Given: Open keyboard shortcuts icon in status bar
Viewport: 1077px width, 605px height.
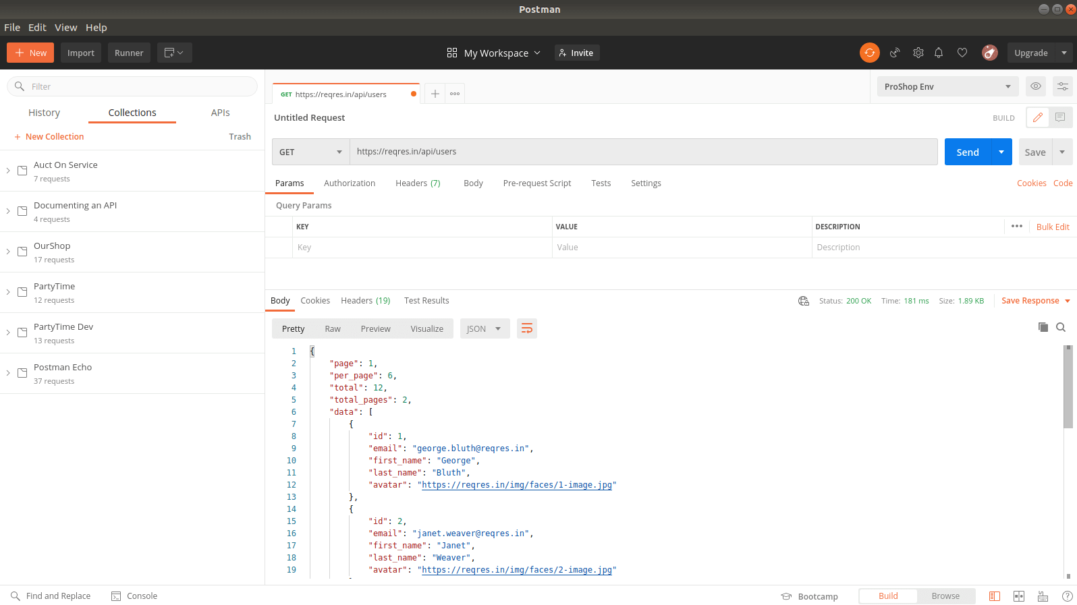Looking at the screenshot, I should 1043,596.
